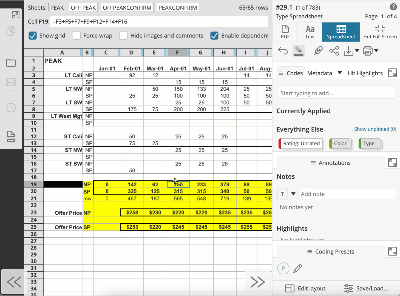
Task: Uncheck the Show grid checkbox
Action: (x=33, y=36)
